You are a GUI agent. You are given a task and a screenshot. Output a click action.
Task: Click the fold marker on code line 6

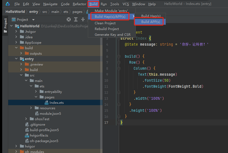[119, 56]
